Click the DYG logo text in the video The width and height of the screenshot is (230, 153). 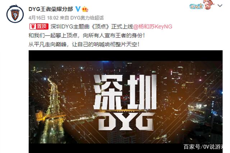pos(125,121)
